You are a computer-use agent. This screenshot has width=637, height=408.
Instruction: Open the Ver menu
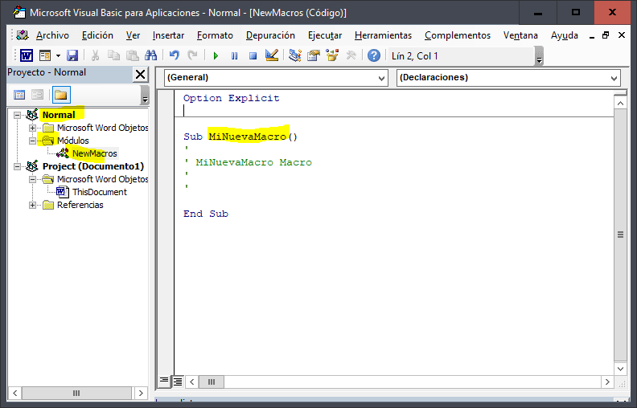click(x=133, y=35)
